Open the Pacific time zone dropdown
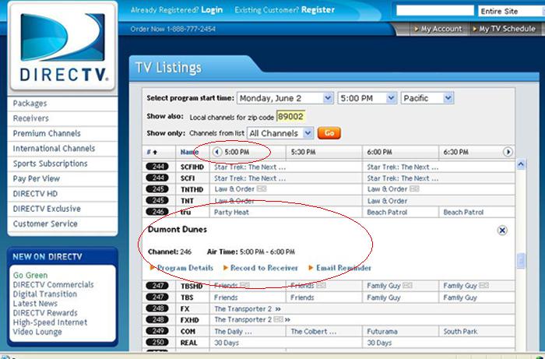The width and height of the screenshot is (545, 359). tap(427, 98)
